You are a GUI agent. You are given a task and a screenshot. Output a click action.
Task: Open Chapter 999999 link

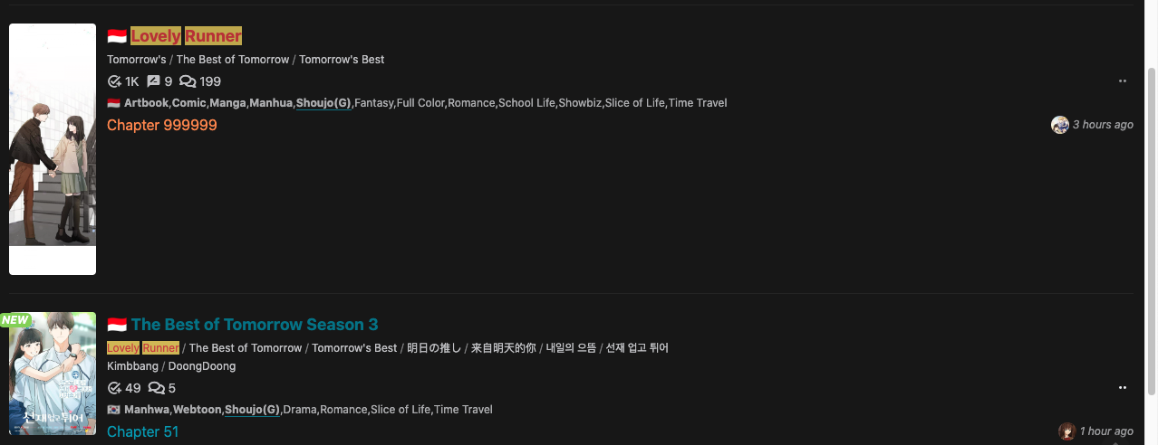click(x=162, y=125)
